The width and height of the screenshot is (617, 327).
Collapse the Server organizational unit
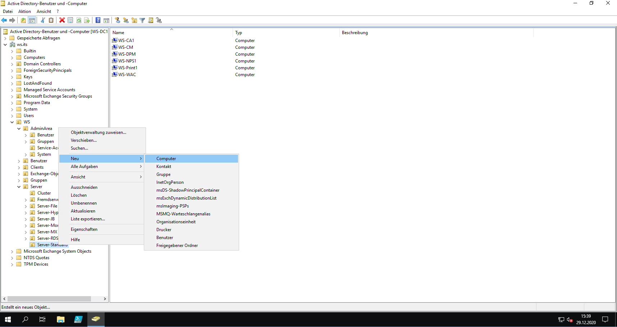[19, 187]
